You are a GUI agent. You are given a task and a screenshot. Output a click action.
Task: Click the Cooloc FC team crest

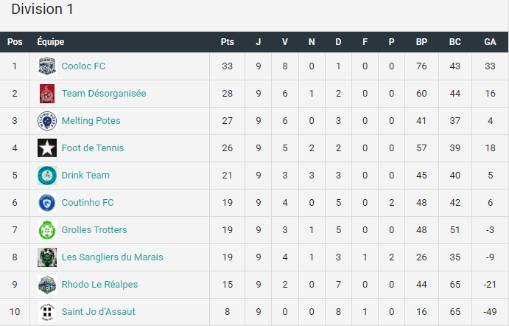pyautogui.click(x=47, y=66)
